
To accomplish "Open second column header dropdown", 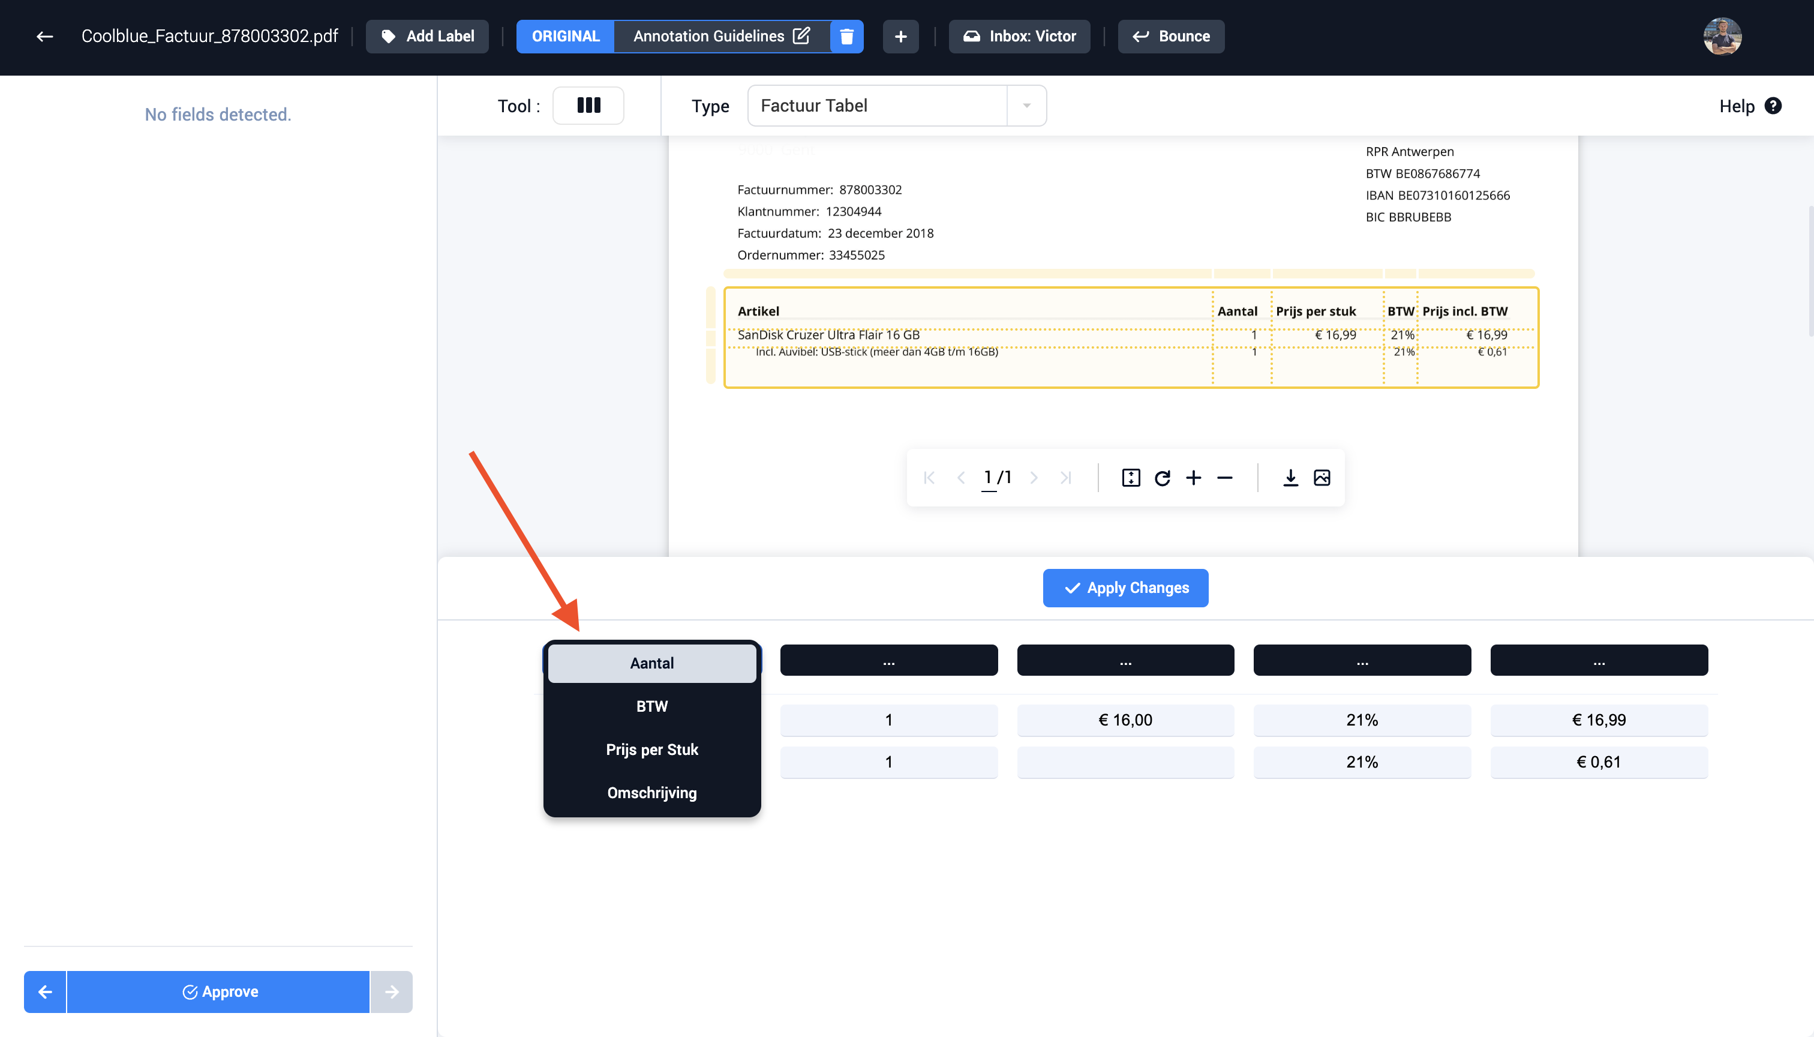I will [888, 660].
